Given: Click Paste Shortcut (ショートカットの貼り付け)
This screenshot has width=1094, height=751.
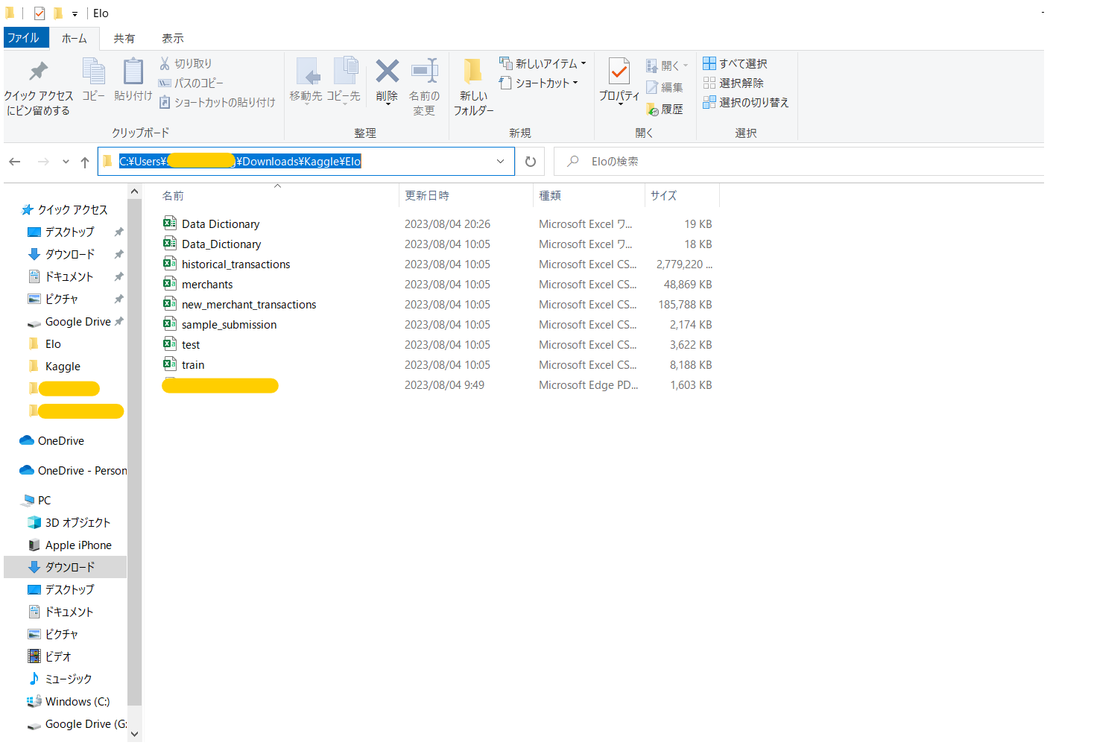Looking at the screenshot, I should [x=217, y=102].
